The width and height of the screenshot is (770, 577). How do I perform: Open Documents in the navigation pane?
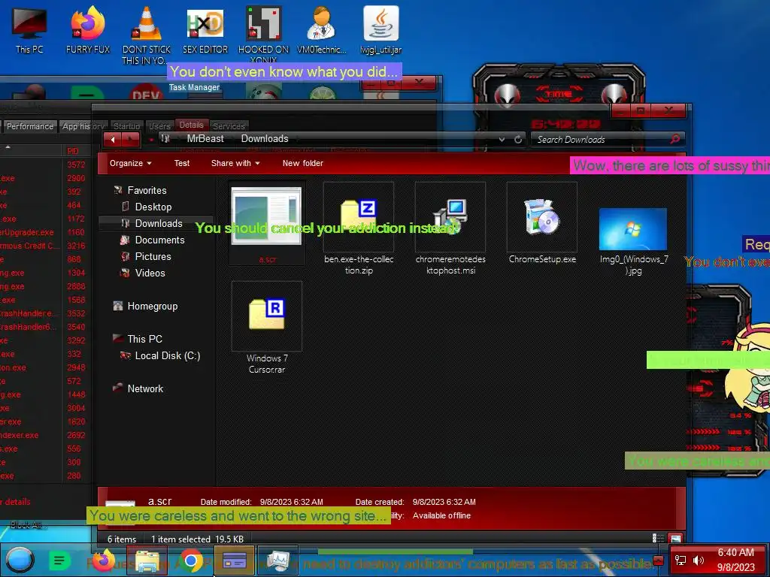[159, 240]
